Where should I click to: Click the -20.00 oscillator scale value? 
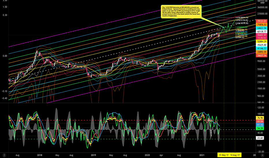click(260, 152)
